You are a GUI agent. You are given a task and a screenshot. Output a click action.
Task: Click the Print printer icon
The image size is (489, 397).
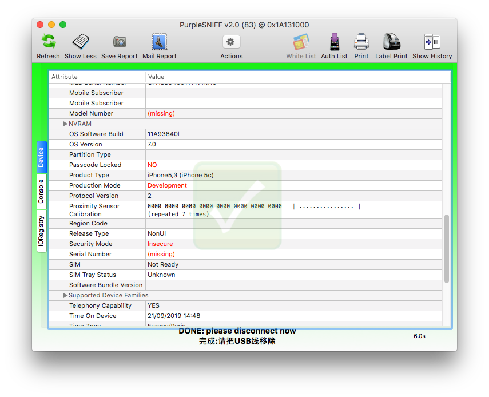[361, 42]
